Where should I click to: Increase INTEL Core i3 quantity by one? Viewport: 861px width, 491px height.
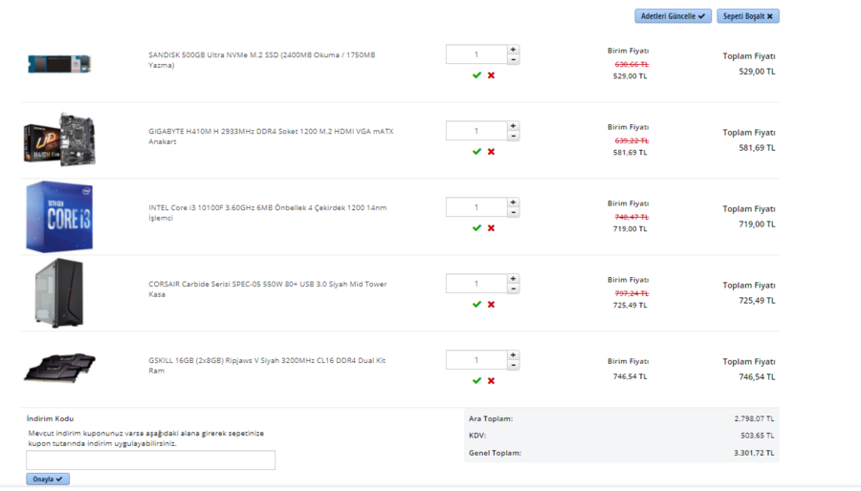pyautogui.click(x=514, y=203)
